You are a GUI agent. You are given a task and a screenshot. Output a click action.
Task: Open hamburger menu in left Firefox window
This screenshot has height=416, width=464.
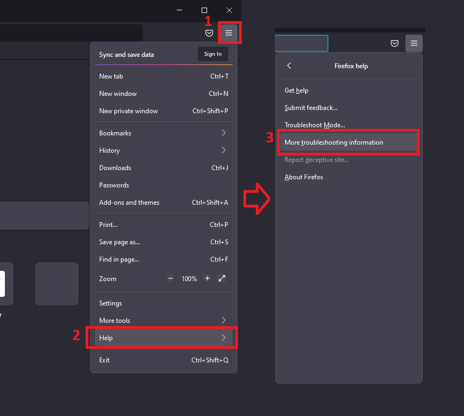(x=229, y=32)
